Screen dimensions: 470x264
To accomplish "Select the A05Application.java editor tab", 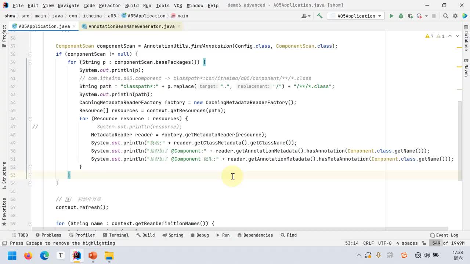I will point(44,26).
